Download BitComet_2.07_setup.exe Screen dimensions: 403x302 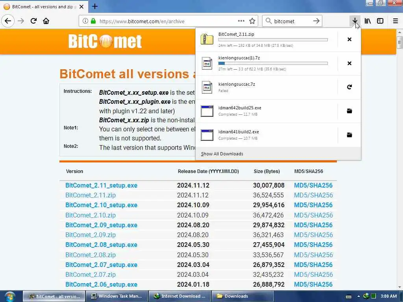click(101, 265)
